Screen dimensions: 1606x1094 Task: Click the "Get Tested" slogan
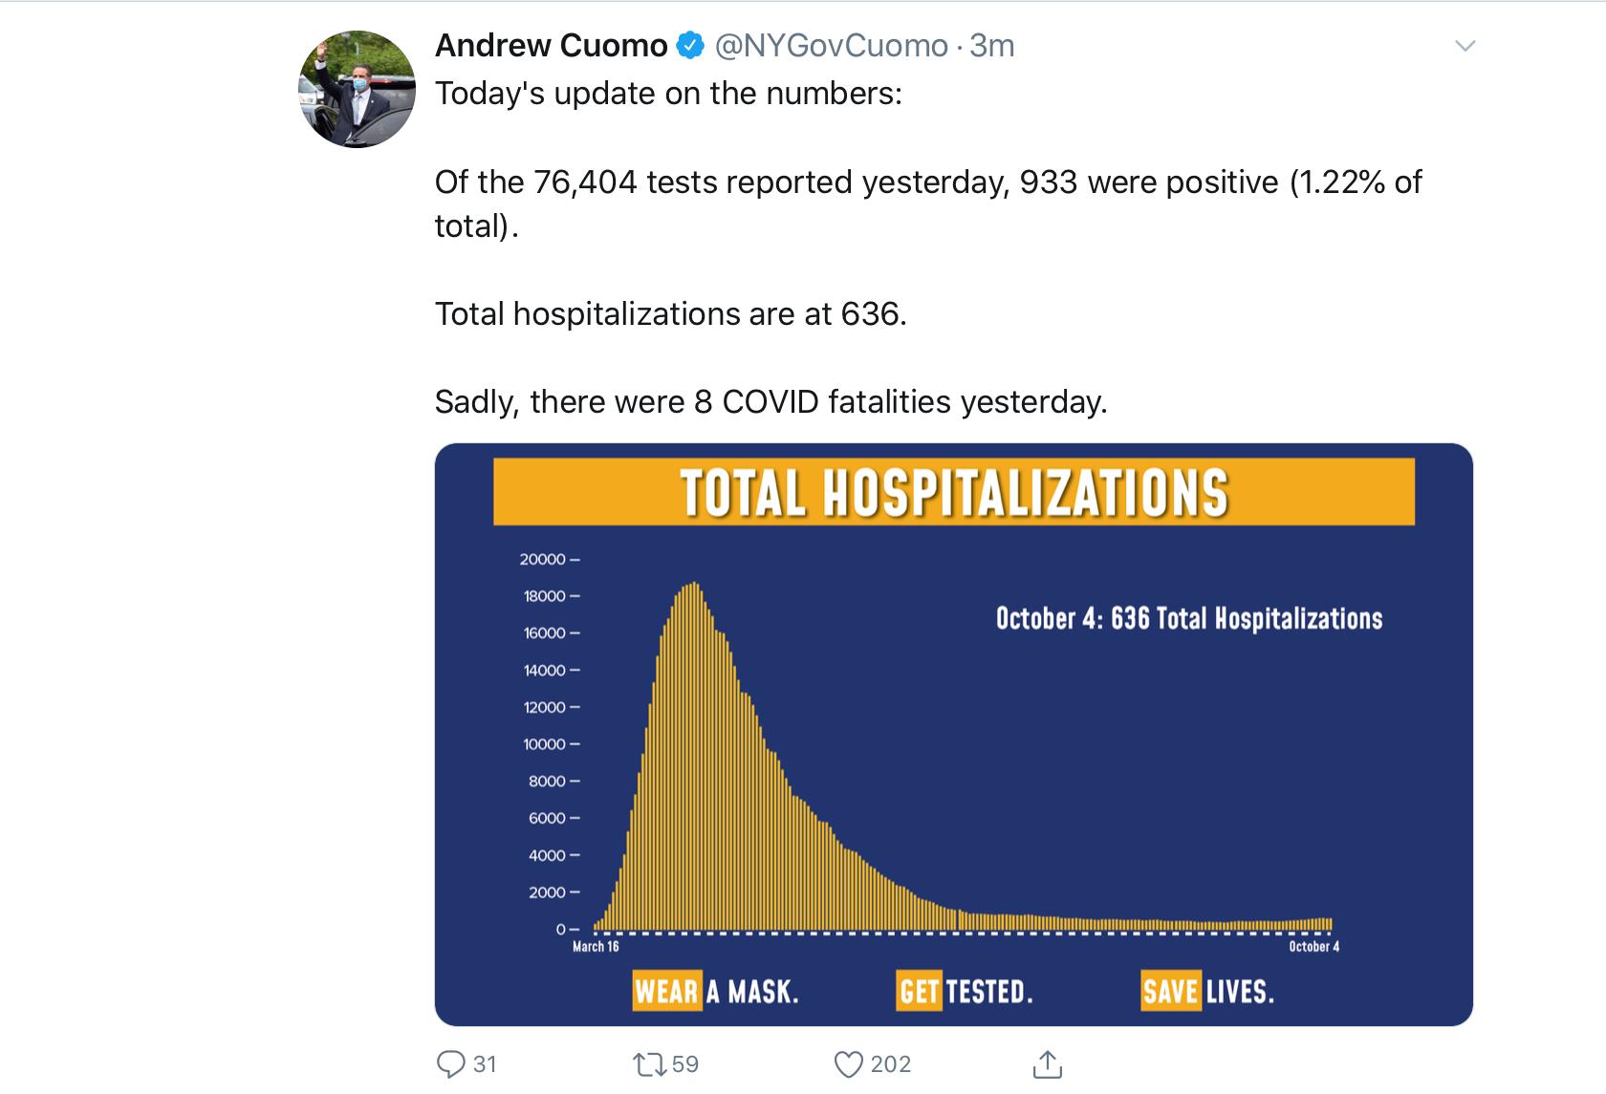[x=965, y=991]
